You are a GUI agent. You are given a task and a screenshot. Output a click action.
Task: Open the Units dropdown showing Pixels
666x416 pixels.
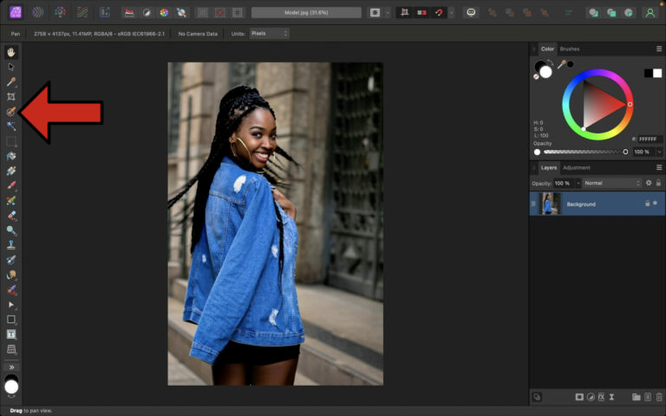pyautogui.click(x=270, y=34)
